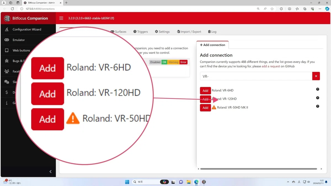Open Browser essentials heart icon
This screenshot has width=331, height=186.
312,9
